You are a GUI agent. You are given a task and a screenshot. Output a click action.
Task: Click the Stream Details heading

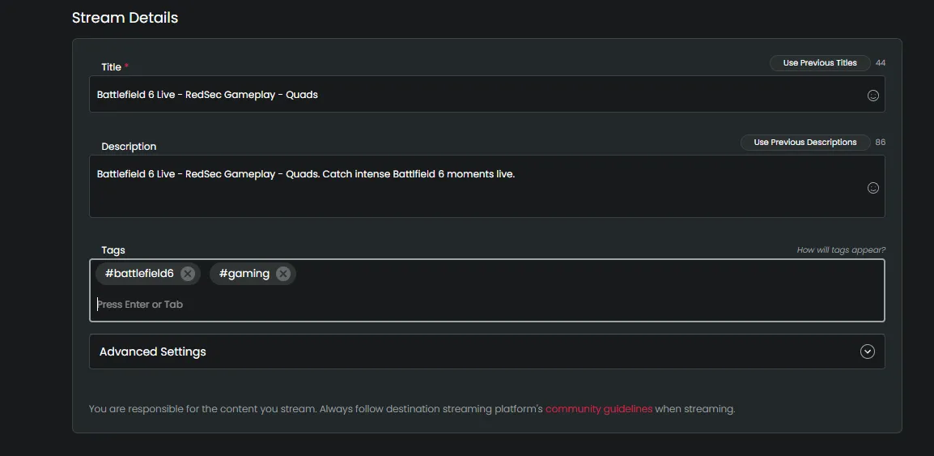click(125, 18)
